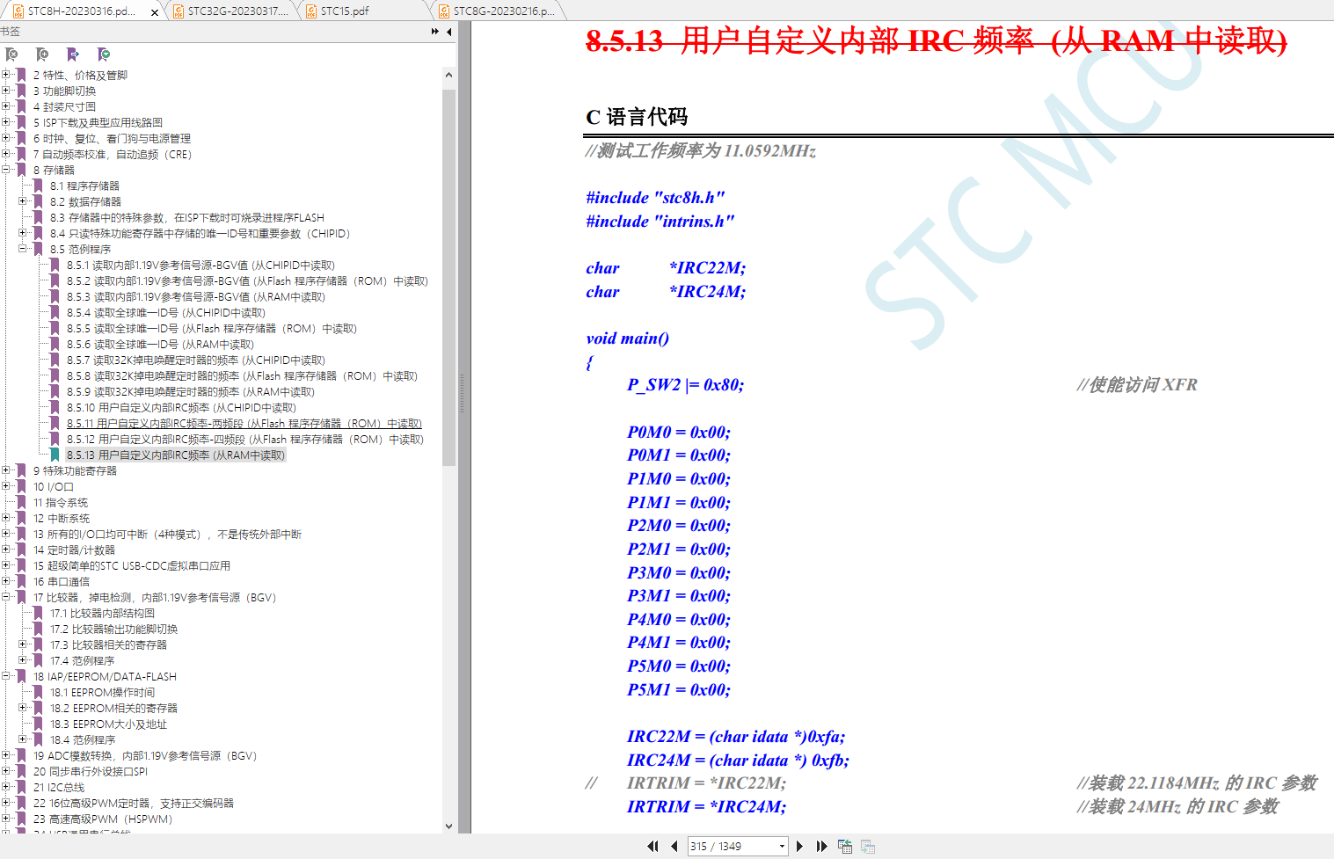Image resolution: width=1334 pixels, height=859 pixels.
Task: Click the bookmark icon beside 2 特性、价格及管脚
Action: pyautogui.click(x=21, y=75)
